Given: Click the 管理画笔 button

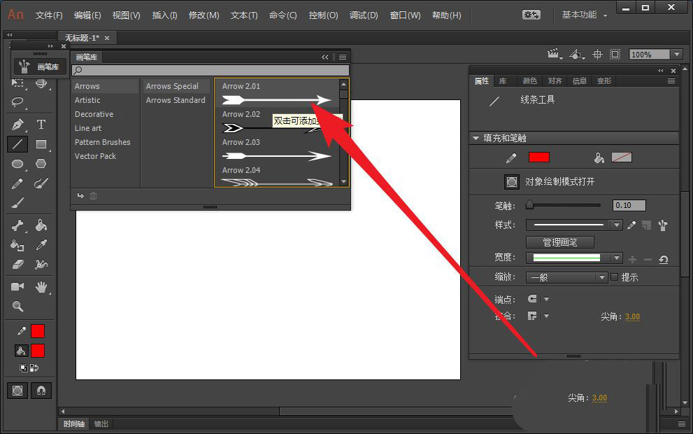Looking at the screenshot, I should pos(560,242).
